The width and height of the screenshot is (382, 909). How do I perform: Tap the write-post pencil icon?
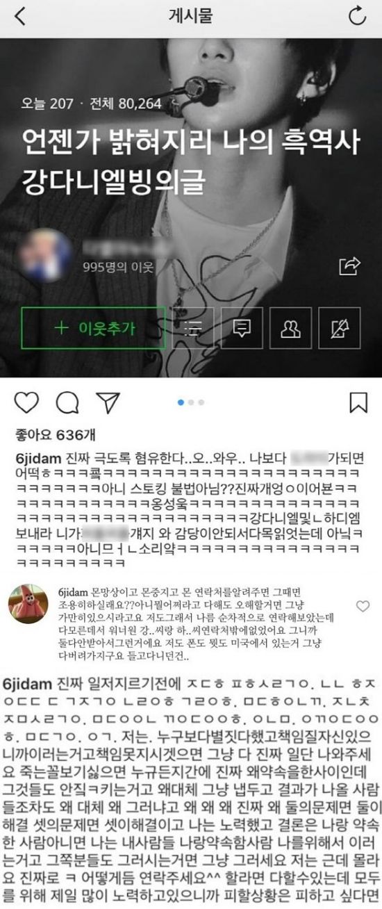340,328
